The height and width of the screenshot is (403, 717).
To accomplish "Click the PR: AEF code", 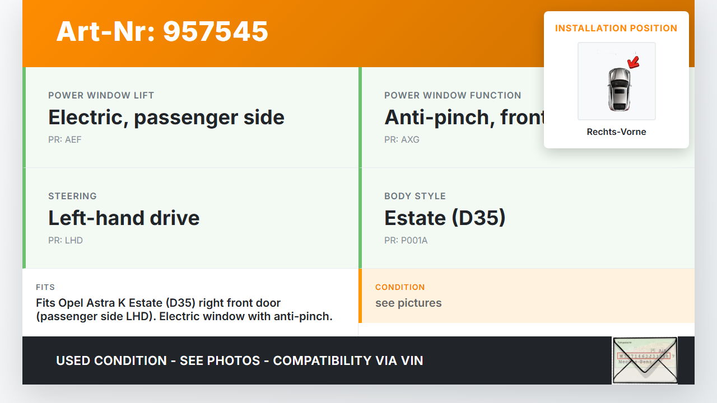I will [x=65, y=139].
